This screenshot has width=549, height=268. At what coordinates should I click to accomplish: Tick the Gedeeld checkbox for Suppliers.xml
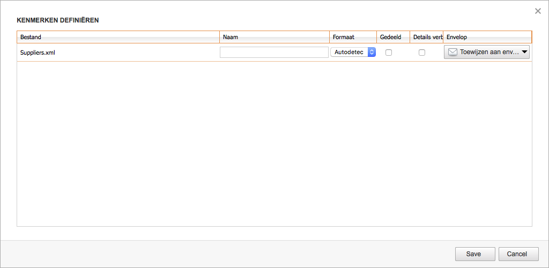389,53
